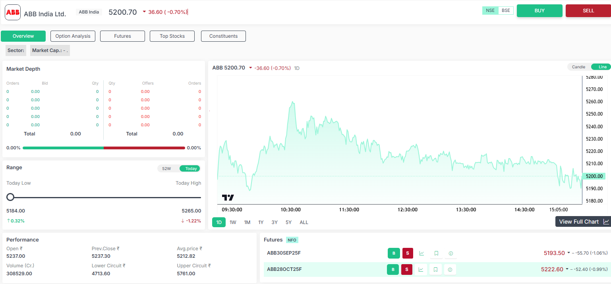The image size is (611, 284).
Task: Click the TradingView logo on chart
Action: pos(228,197)
